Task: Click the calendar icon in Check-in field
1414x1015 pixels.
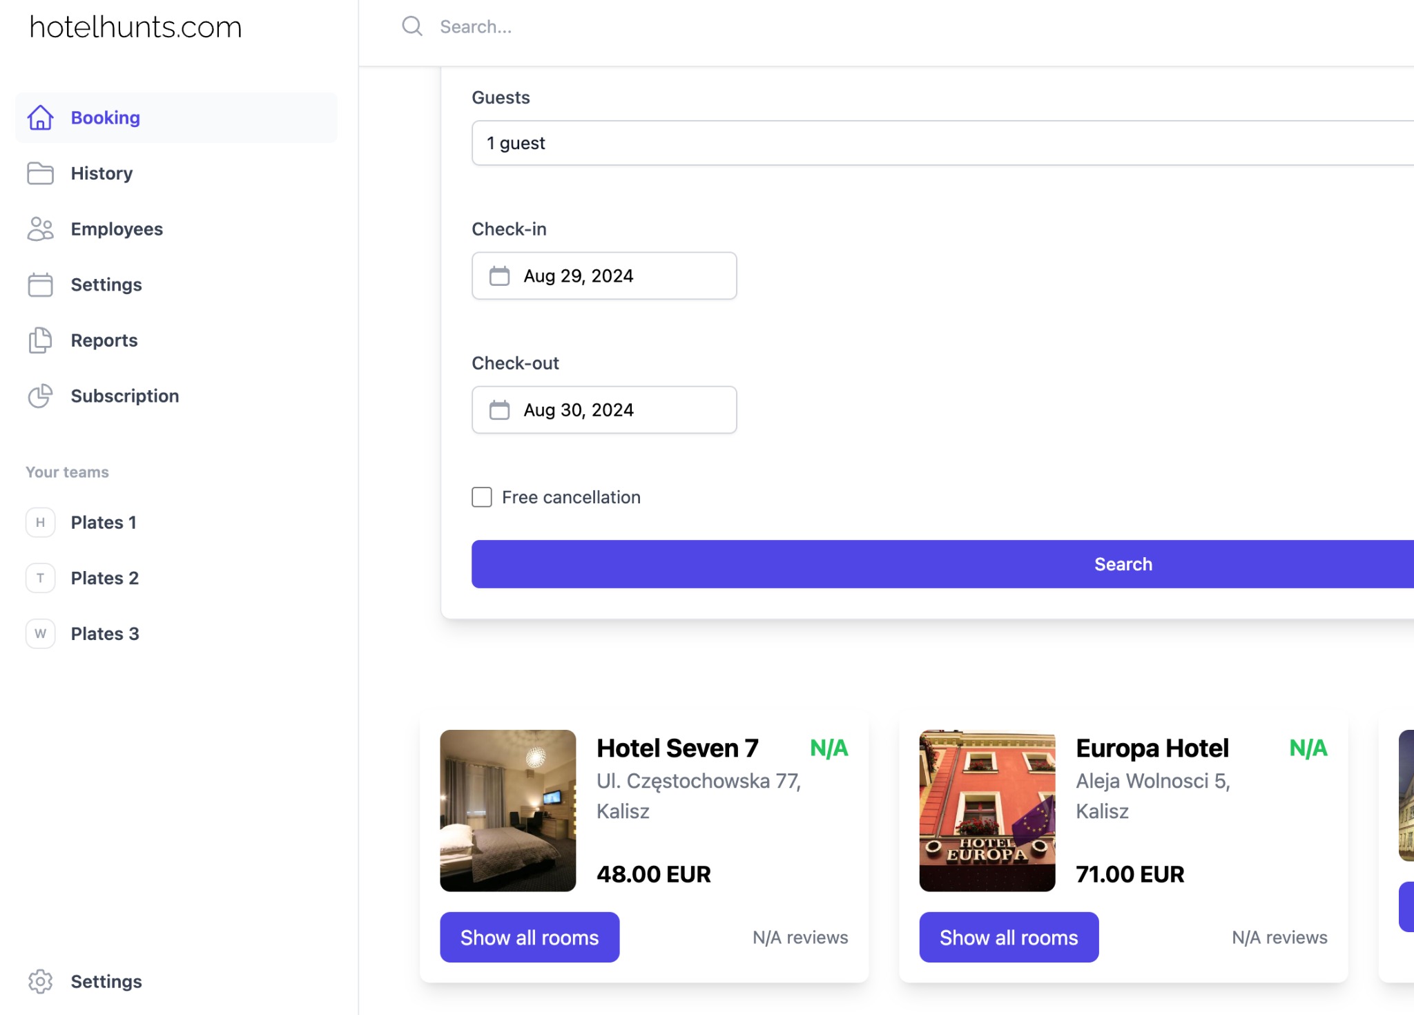Action: 499,275
